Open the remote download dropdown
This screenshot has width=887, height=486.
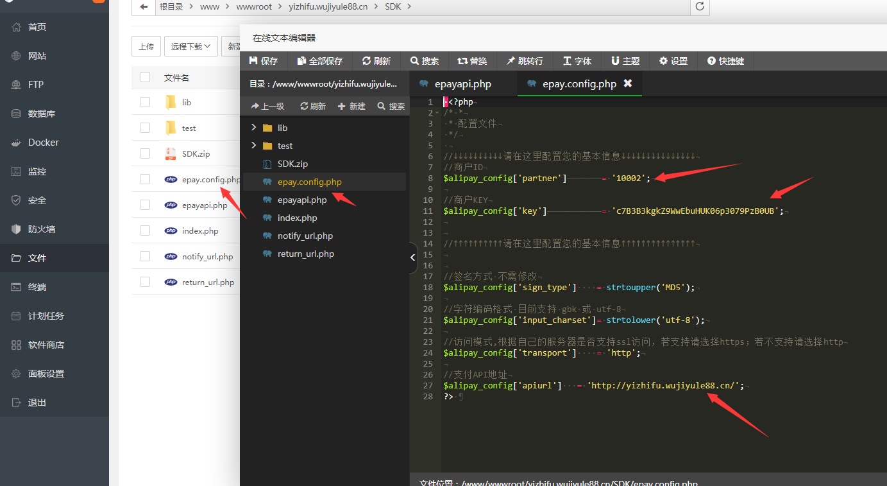point(190,46)
